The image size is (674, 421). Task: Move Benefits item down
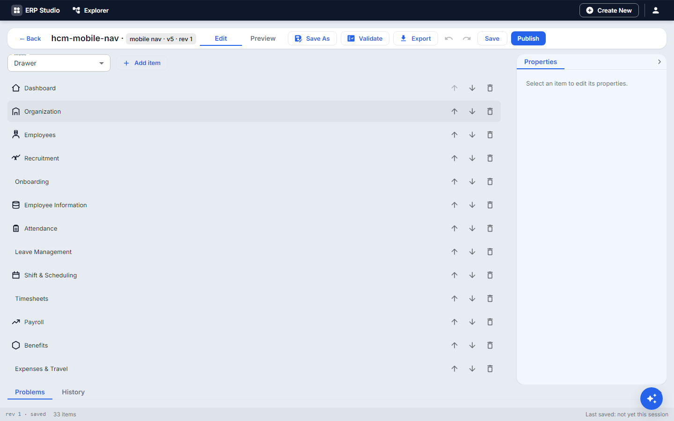pyautogui.click(x=472, y=345)
